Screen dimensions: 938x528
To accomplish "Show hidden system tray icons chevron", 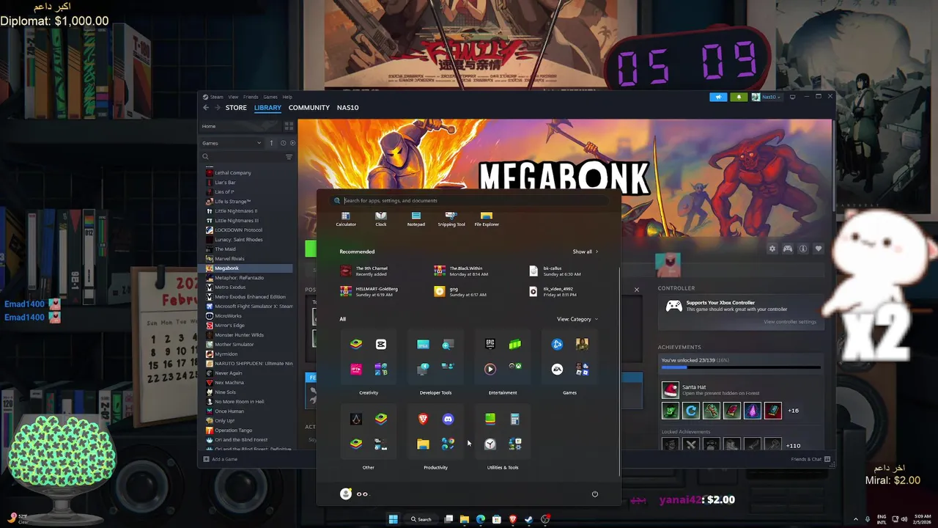I will pos(855,519).
